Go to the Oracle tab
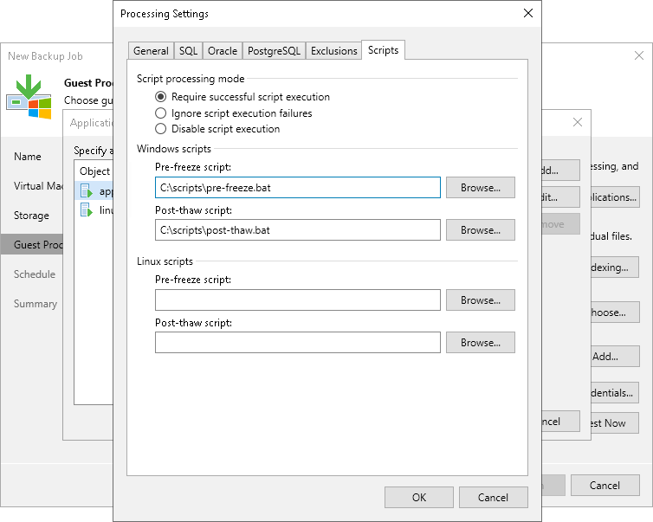The height and width of the screenshot is (522, 653). (x=223, y=51)
